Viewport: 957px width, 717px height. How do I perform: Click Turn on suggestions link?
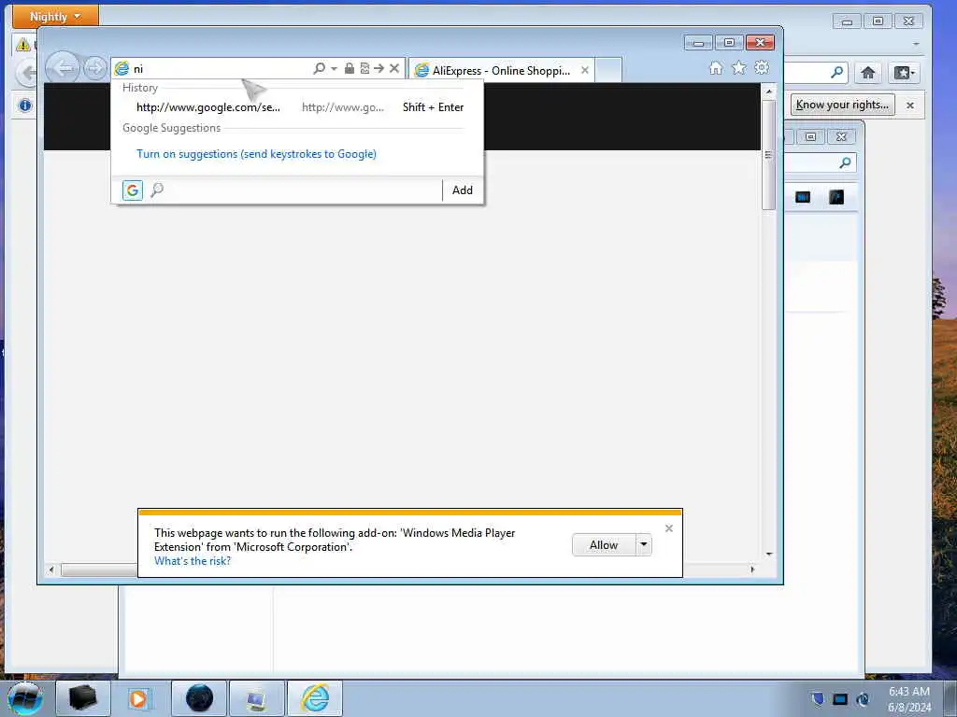(256, 154)
